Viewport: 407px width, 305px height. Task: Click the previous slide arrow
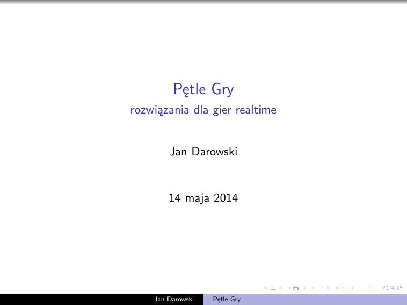[x=266, y=289]
